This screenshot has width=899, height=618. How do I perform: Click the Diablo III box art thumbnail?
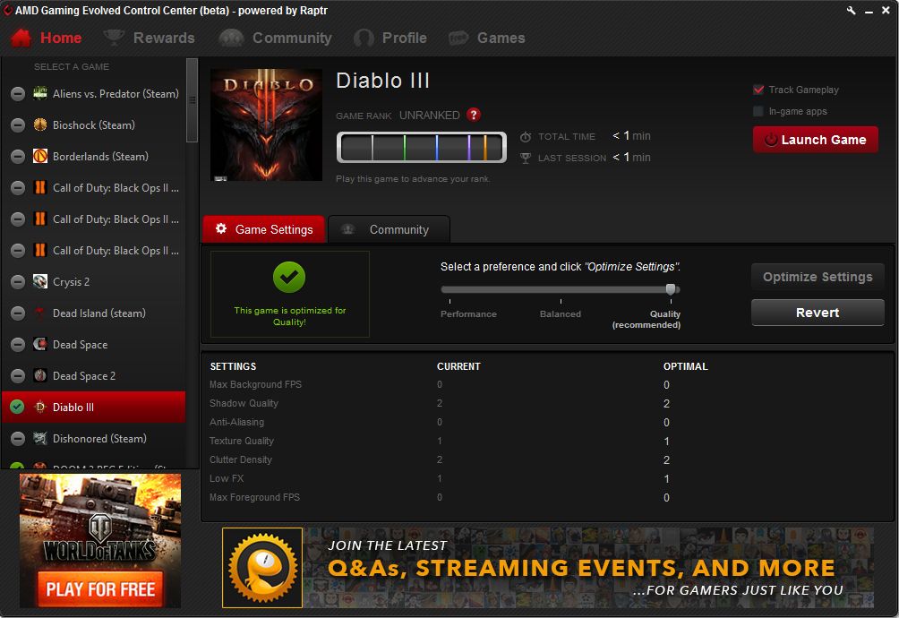tap(266, 125)
